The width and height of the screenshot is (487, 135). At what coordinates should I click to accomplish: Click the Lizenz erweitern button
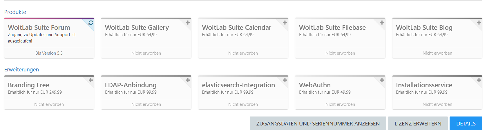[418, 123]
